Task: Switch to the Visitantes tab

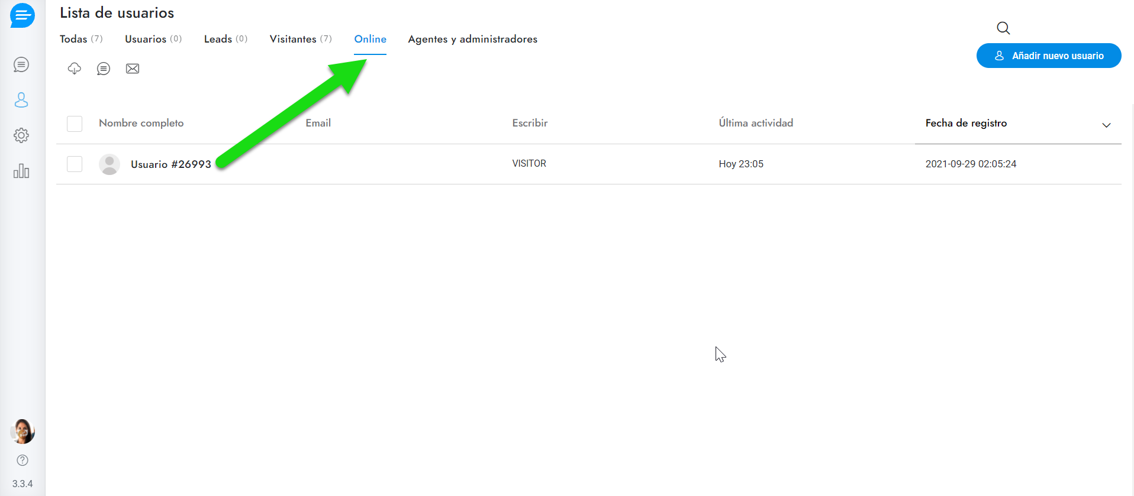Action: (301, 39)
